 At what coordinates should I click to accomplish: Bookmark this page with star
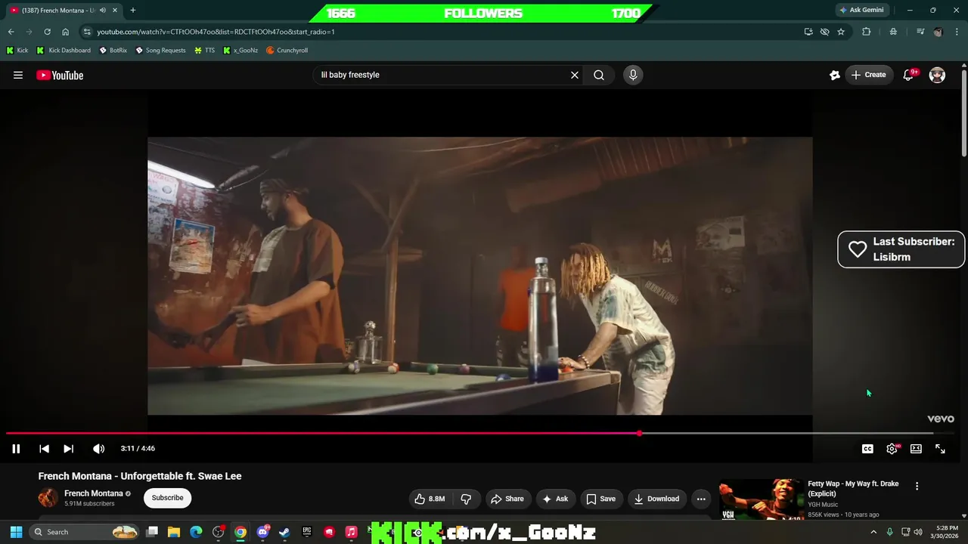(841, 32)
